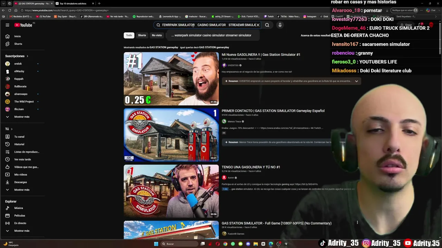Open the YouTube hamburger guide menu
The image size is (442, 248).
coord(7,25)
